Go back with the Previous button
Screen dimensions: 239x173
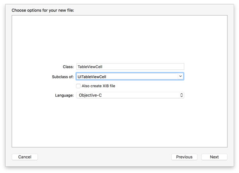pyautogui.click(x=184, y=157)
